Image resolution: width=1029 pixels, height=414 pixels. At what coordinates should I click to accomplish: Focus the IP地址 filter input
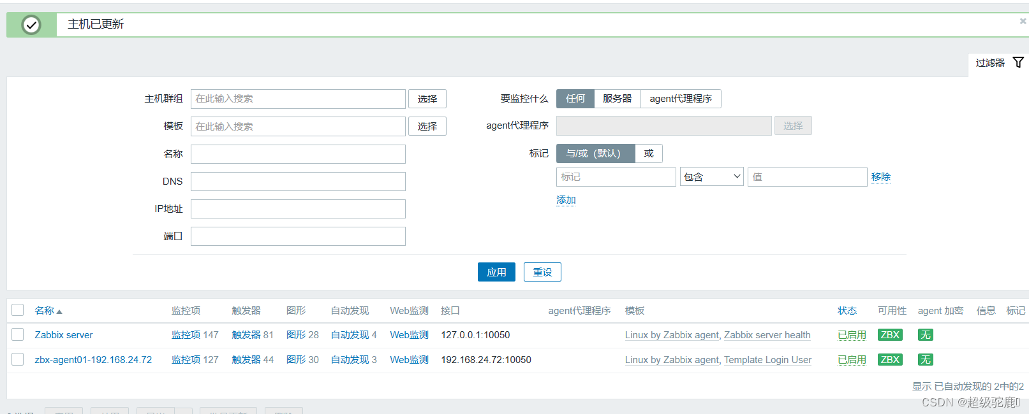(298, 209)
